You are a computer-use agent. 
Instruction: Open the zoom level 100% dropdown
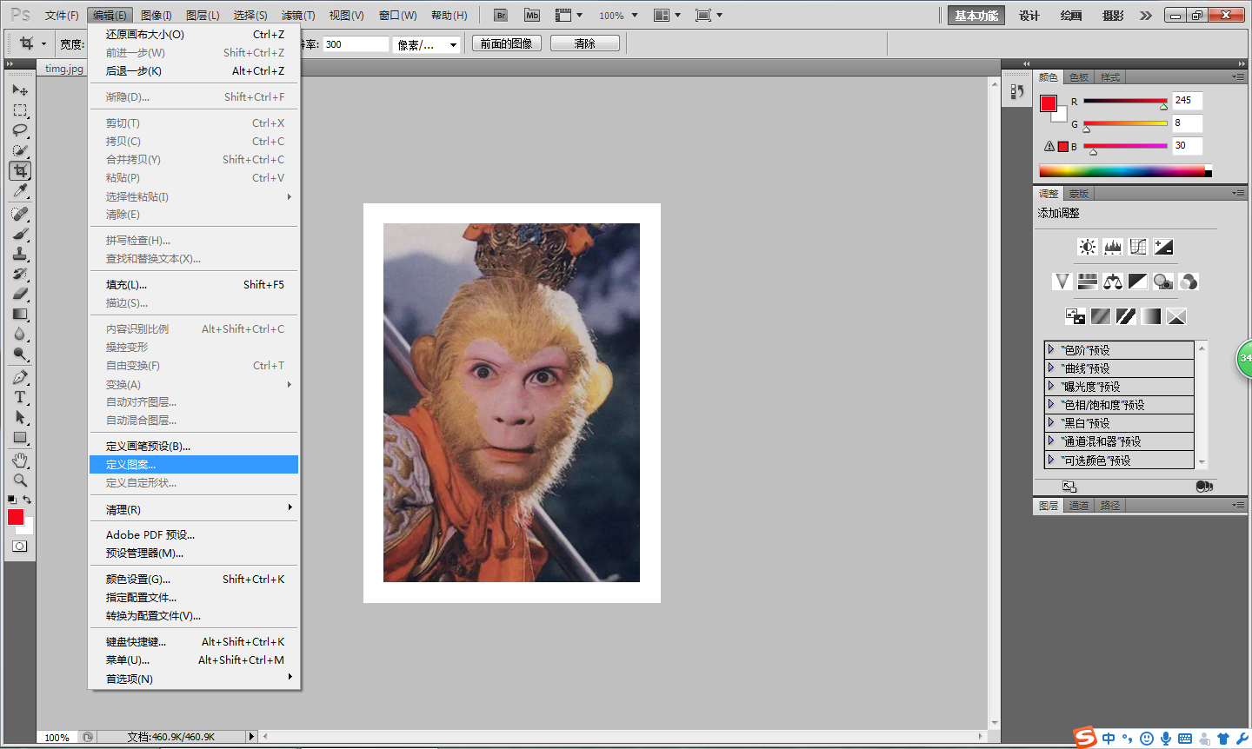(635, 16)
